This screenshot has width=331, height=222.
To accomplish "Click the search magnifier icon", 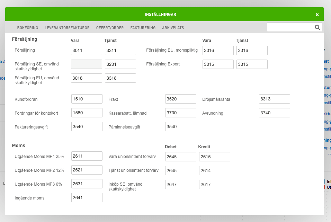I will pos(317,27).
